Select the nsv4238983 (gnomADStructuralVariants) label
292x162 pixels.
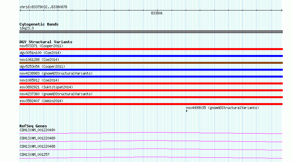click(56, 73)
